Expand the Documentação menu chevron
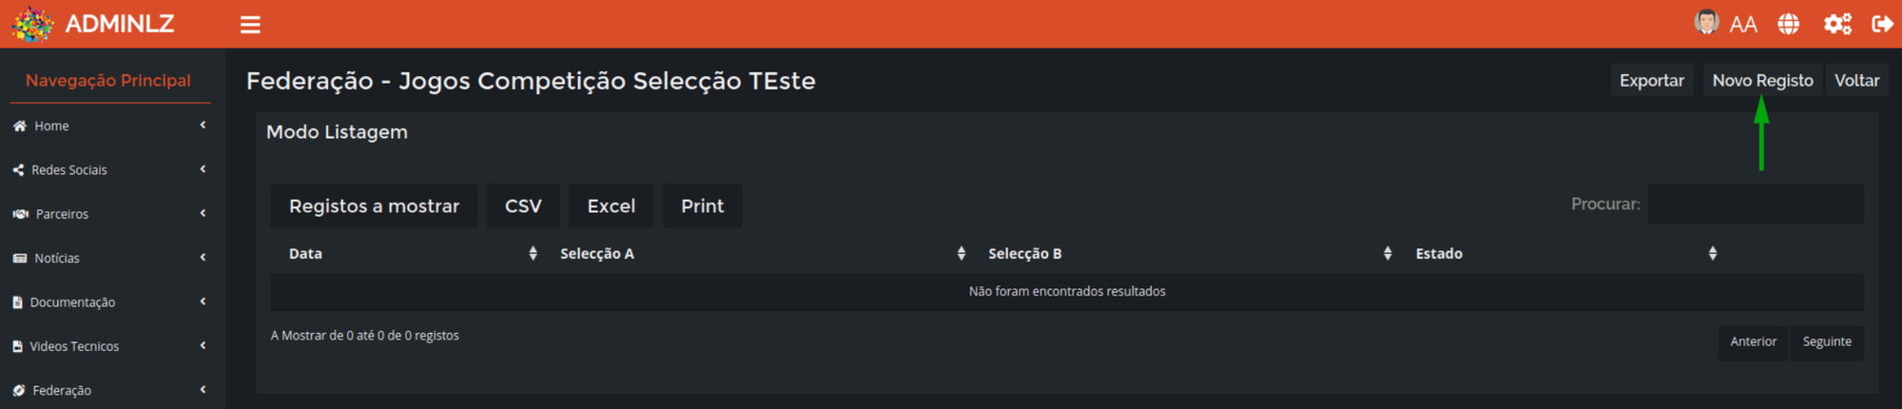This screenshot has height=409, width=1902. (x=203, y=302)
